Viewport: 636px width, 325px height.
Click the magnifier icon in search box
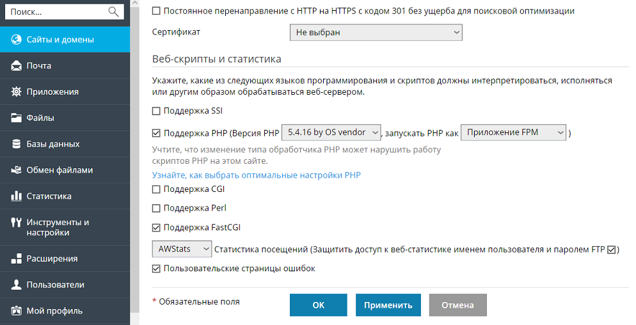[114, 12]
